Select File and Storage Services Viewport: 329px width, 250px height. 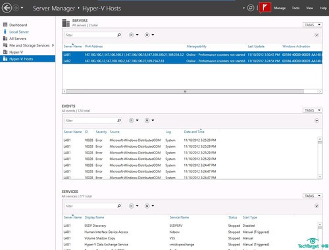[30, 45]
